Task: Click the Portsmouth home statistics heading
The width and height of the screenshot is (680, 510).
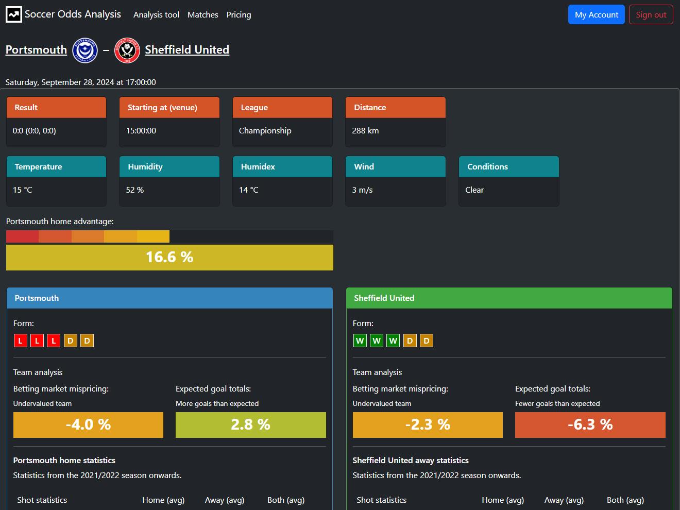Action: [x=64, y=461]
